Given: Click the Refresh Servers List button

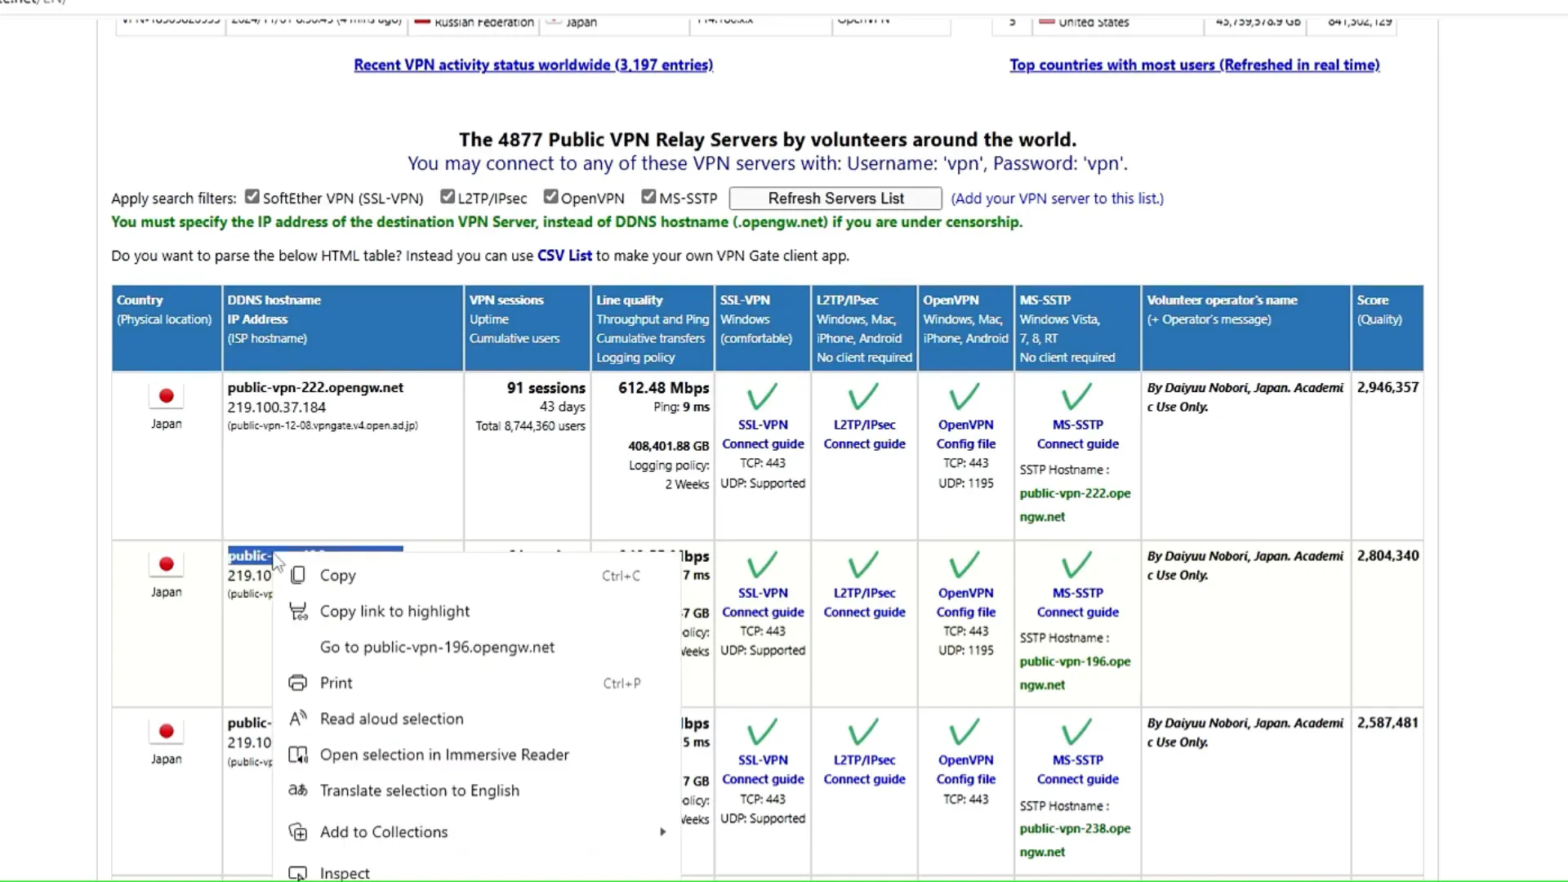Looking at the screenshot, I should (835, 198).
